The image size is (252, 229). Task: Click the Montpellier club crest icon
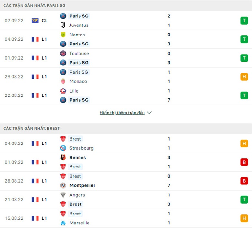pos(63,185)
